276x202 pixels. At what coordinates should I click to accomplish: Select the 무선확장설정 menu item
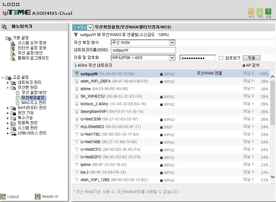point(33,97)
